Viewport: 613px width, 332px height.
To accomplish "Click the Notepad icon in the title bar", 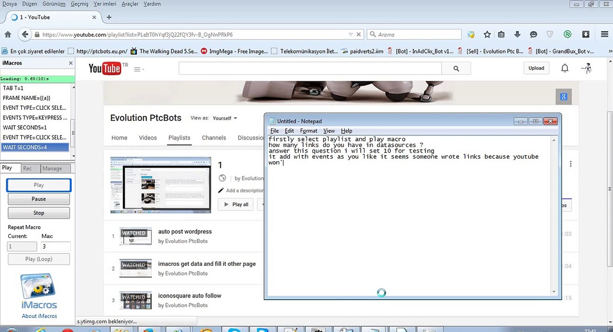I will coord(272,121).
